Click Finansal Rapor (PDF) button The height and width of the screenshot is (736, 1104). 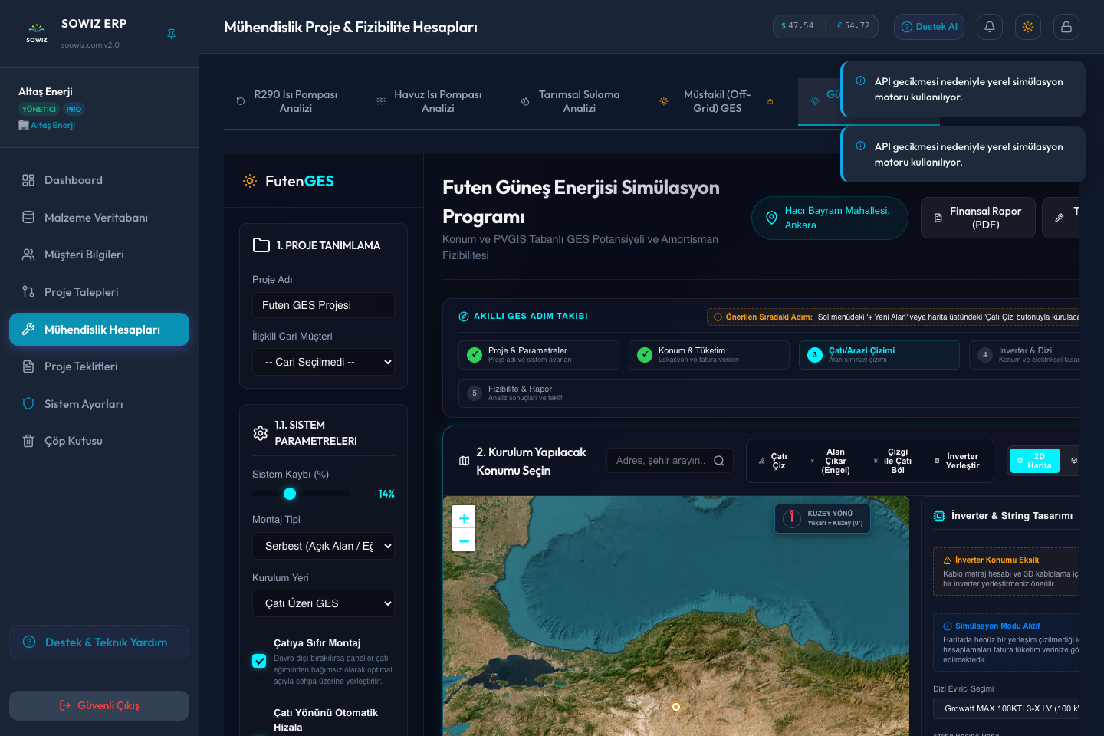click(978, 218)
